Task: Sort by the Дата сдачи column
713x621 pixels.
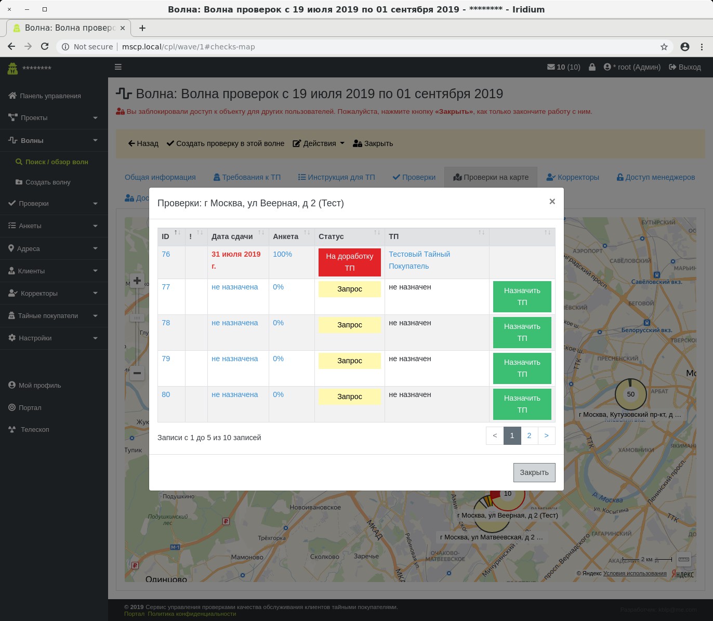Action: [238, 236]
